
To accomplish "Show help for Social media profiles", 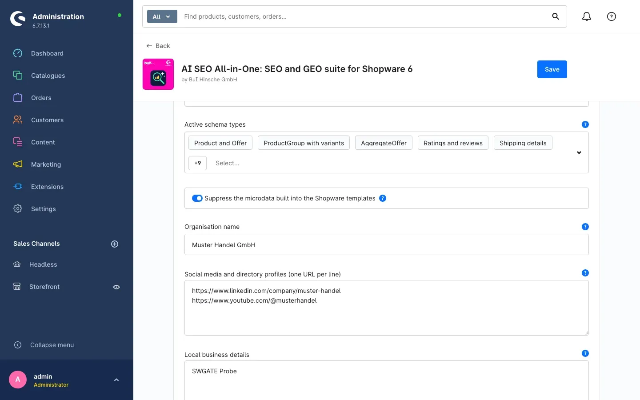I will tap(585, 273).
